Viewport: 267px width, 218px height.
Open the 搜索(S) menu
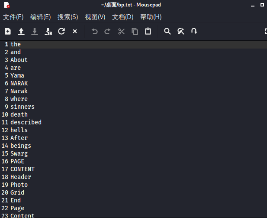click(x=68, y=17)
